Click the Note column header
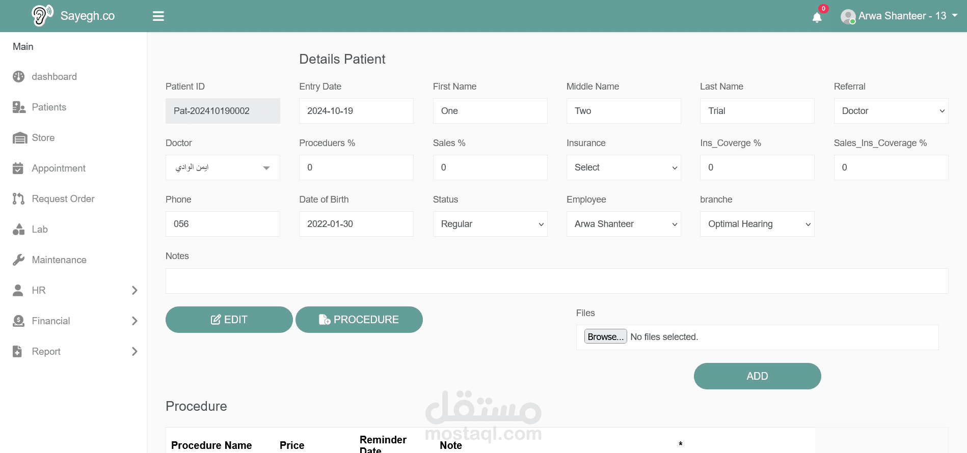Screen dimensions: 967x453 [451, 445]
